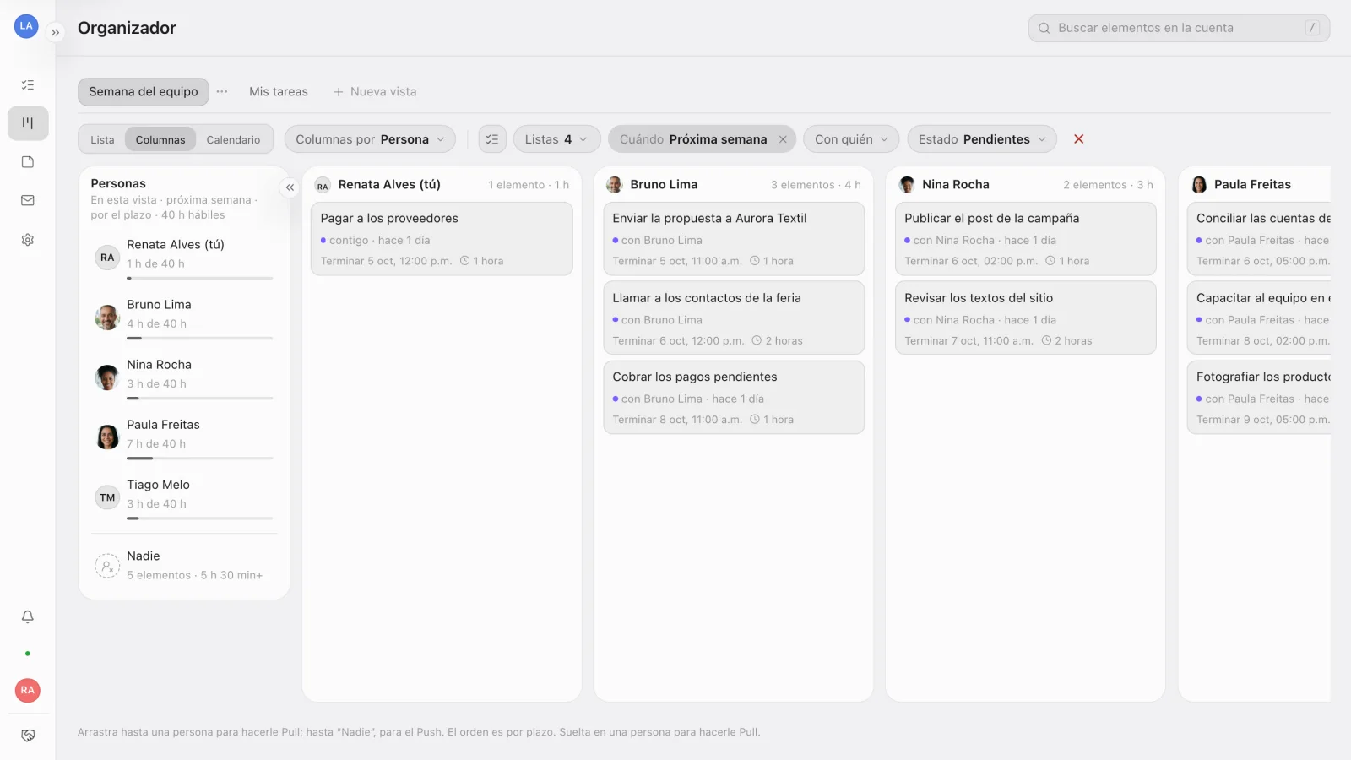Viewport: 1351px width, 760px height.
Task: Open the more options dots beside Semana del equipo
Action: tap(222, 91)
